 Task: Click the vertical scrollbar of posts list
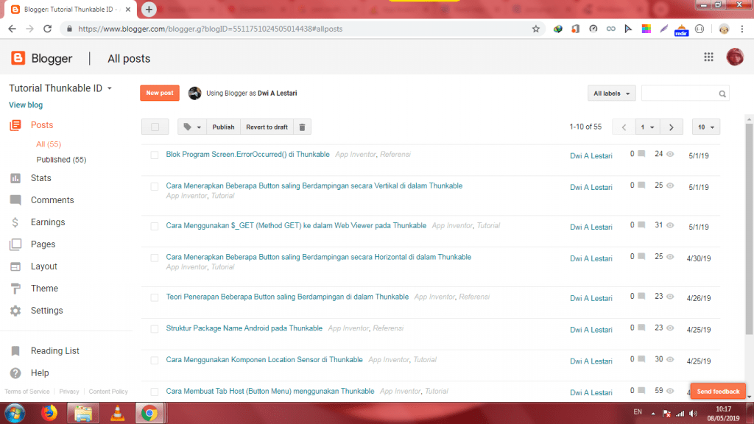[x=749, y=228]
